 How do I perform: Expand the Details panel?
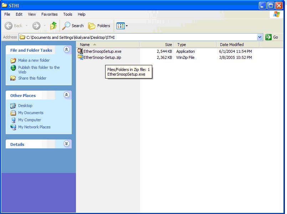66,144
